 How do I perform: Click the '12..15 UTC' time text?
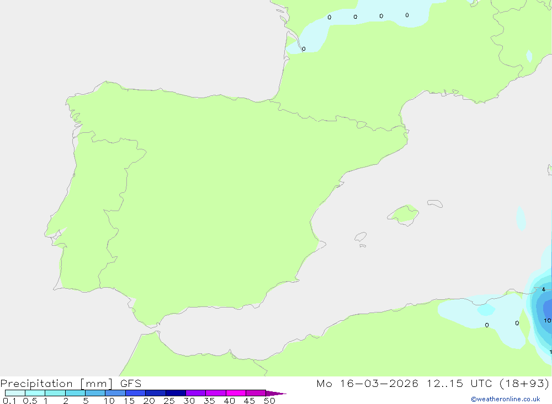point(460,384)
